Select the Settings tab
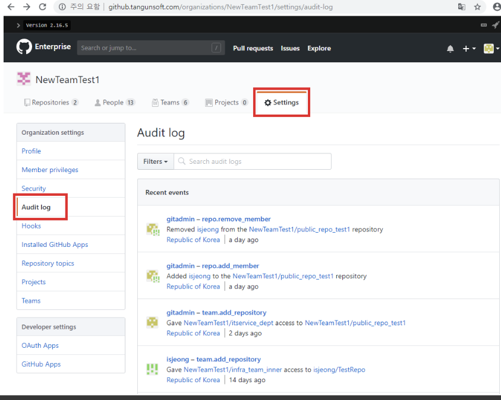The height and width of the screenshot is (400, 501). [282, 103]
